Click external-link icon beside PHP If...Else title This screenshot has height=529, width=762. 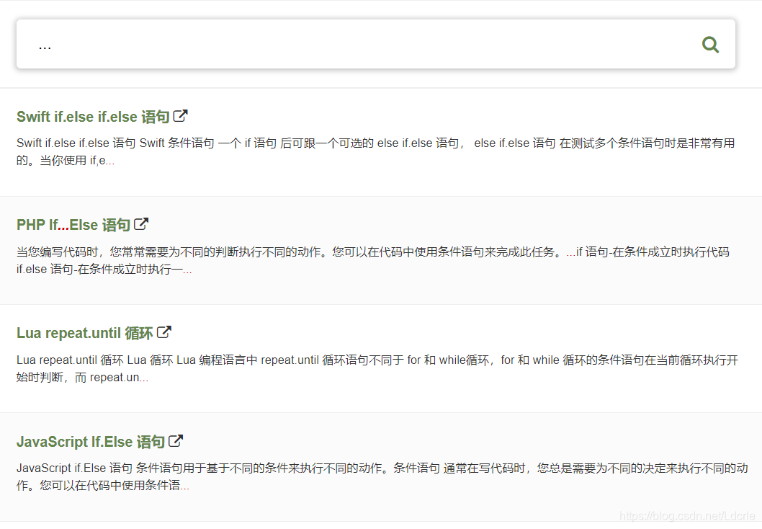click(141, 223)
